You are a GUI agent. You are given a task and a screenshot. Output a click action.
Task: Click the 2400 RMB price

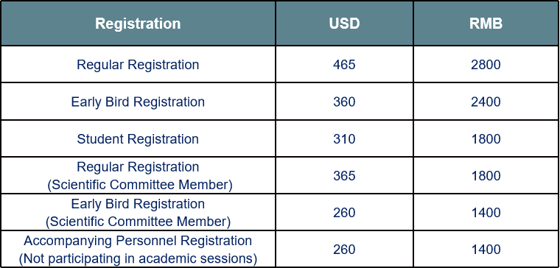click(486, 102)
